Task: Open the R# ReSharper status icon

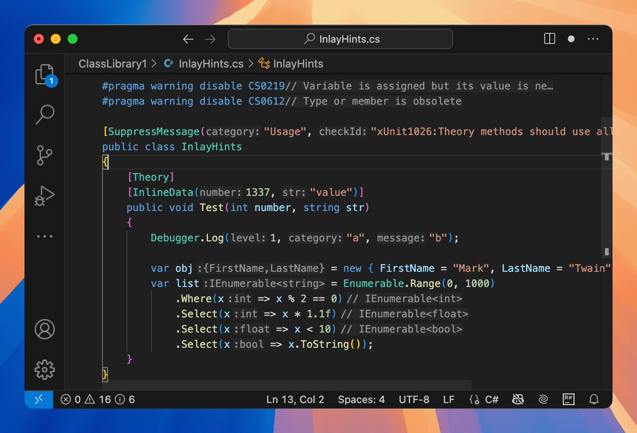Action: point(569,399)
